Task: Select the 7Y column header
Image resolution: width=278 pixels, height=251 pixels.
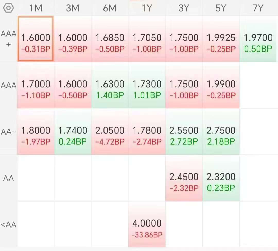Action: pos(258,8)
